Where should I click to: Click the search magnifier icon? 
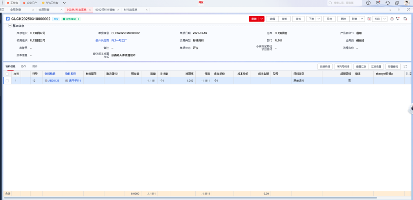[x=330, y=3]
